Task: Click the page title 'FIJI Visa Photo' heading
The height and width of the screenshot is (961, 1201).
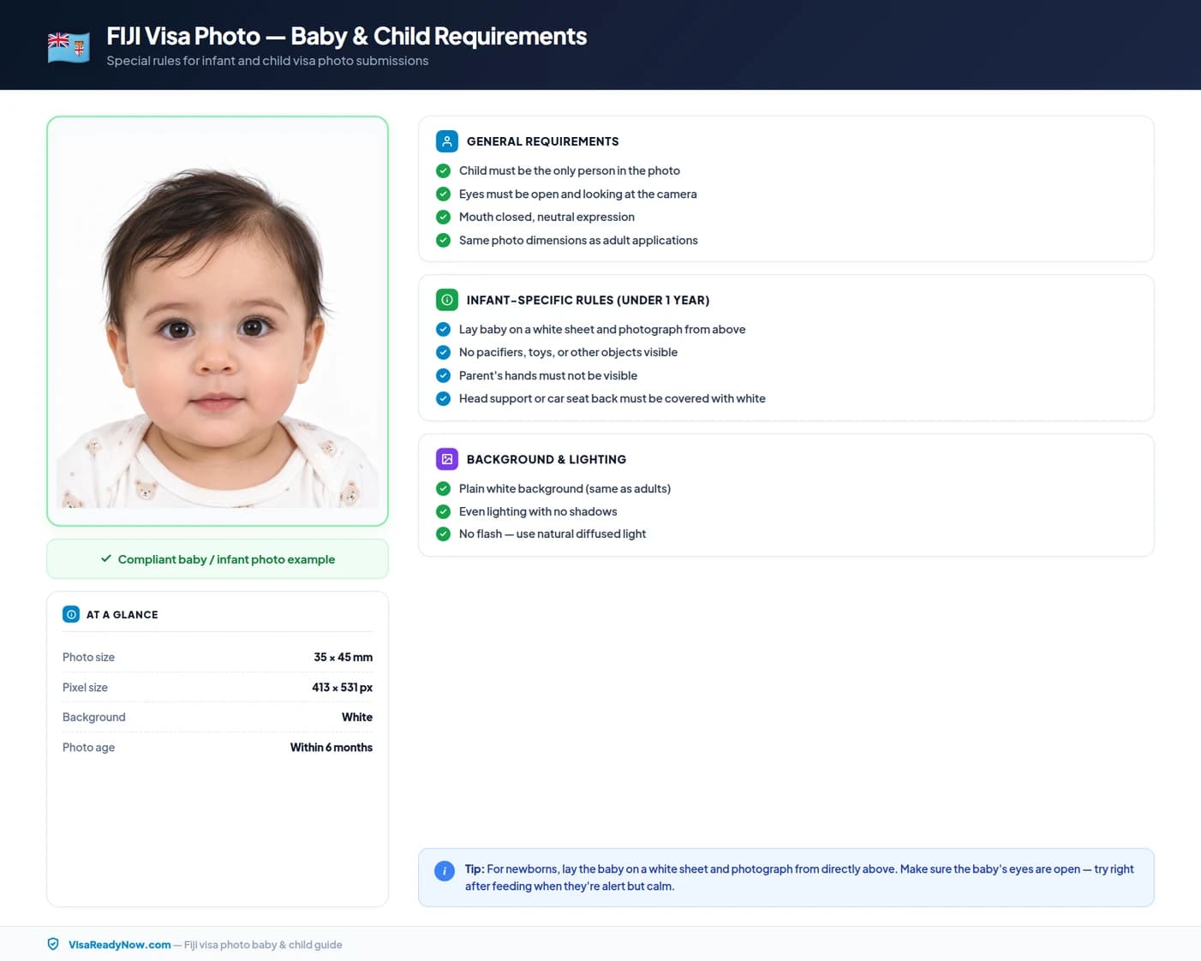Action: (x=347, y=36)
